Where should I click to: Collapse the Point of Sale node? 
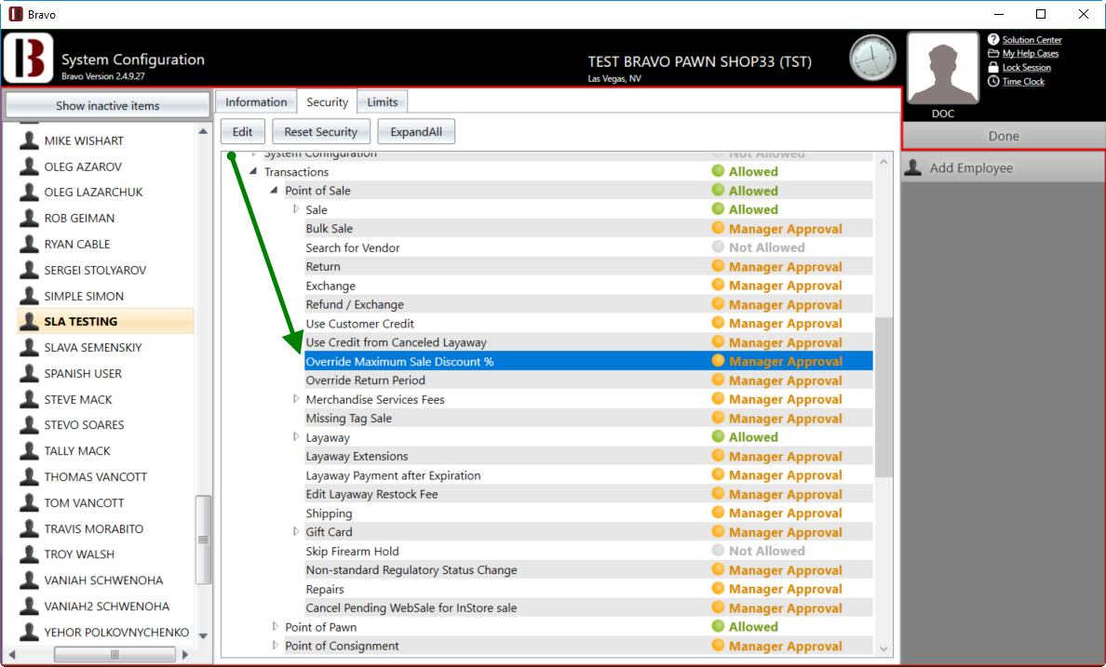(x=275, y=191)
